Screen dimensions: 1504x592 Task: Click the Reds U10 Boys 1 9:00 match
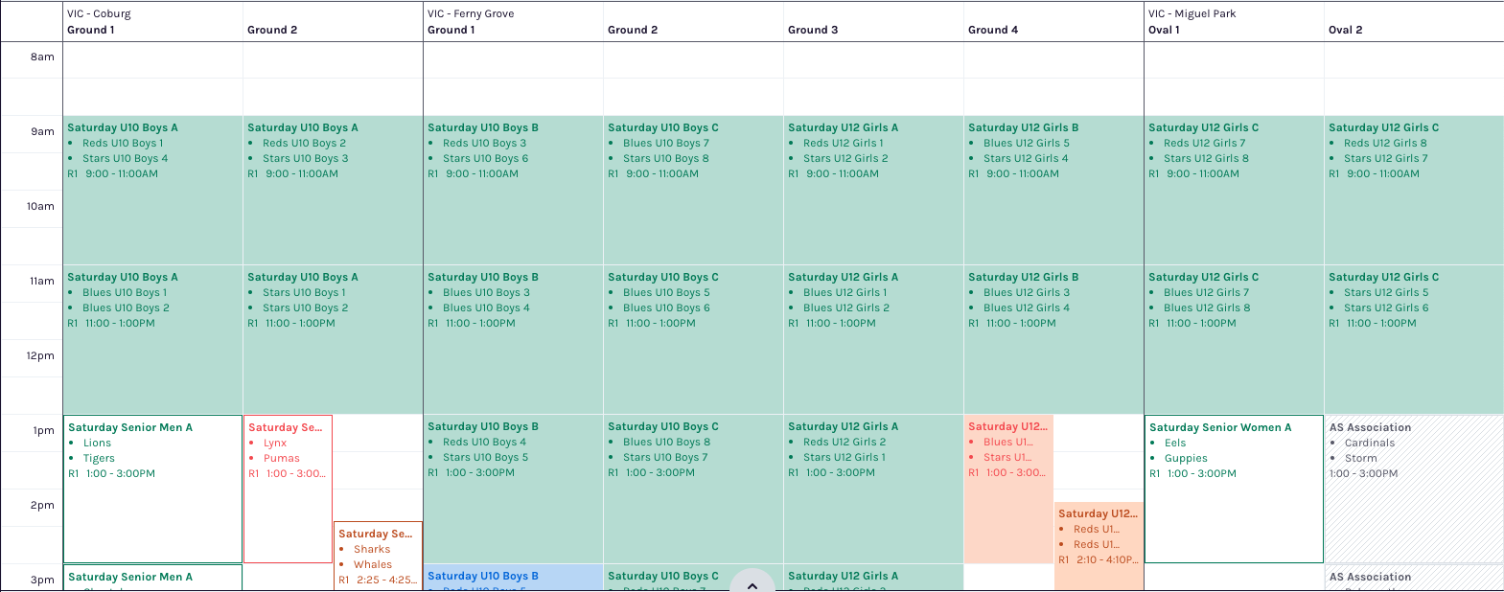152,190
